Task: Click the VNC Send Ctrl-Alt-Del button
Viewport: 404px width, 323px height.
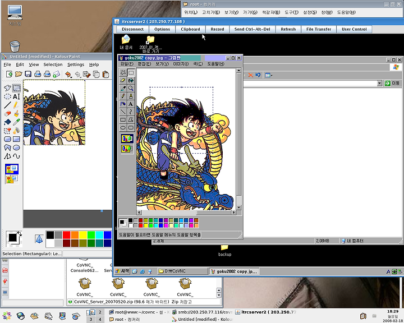Action: pyautogui.click(x=252, y=29)
